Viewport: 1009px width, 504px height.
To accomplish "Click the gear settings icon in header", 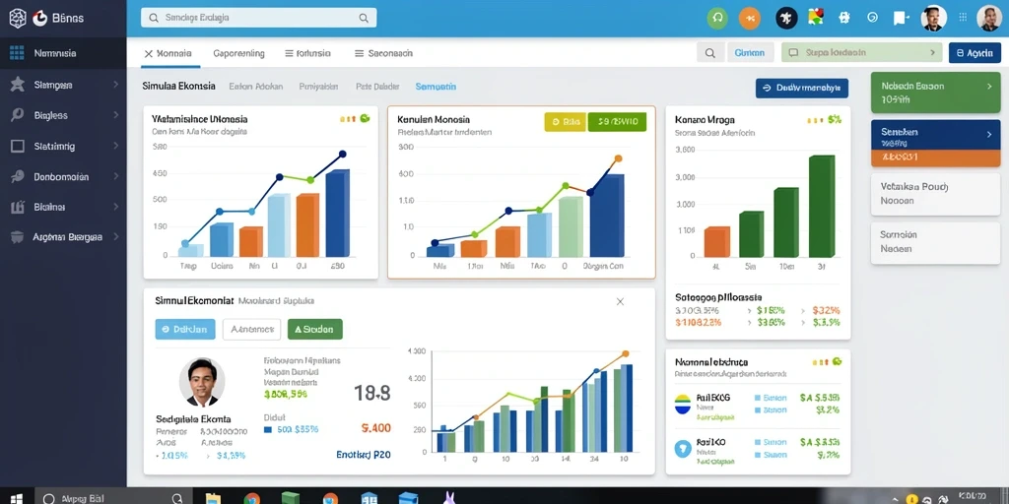I will pos(844,18).
